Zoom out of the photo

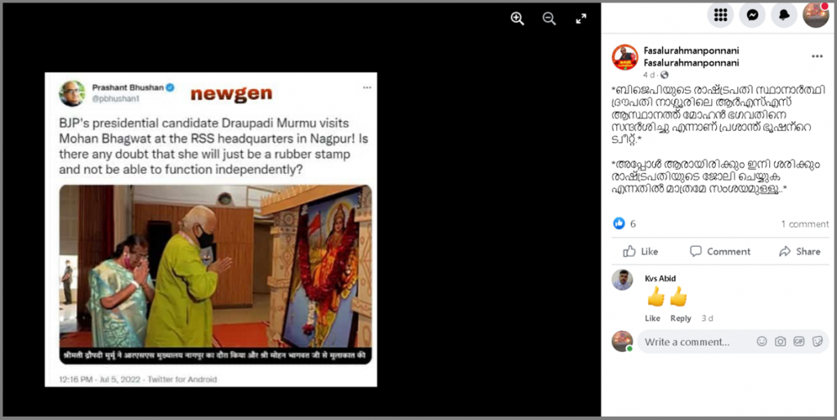(x=548, y=19)
